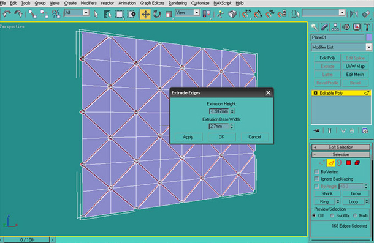The width and height of the screenshot is (374, 243).
Task: Open the Rendering menu
Action: (178, 3)
